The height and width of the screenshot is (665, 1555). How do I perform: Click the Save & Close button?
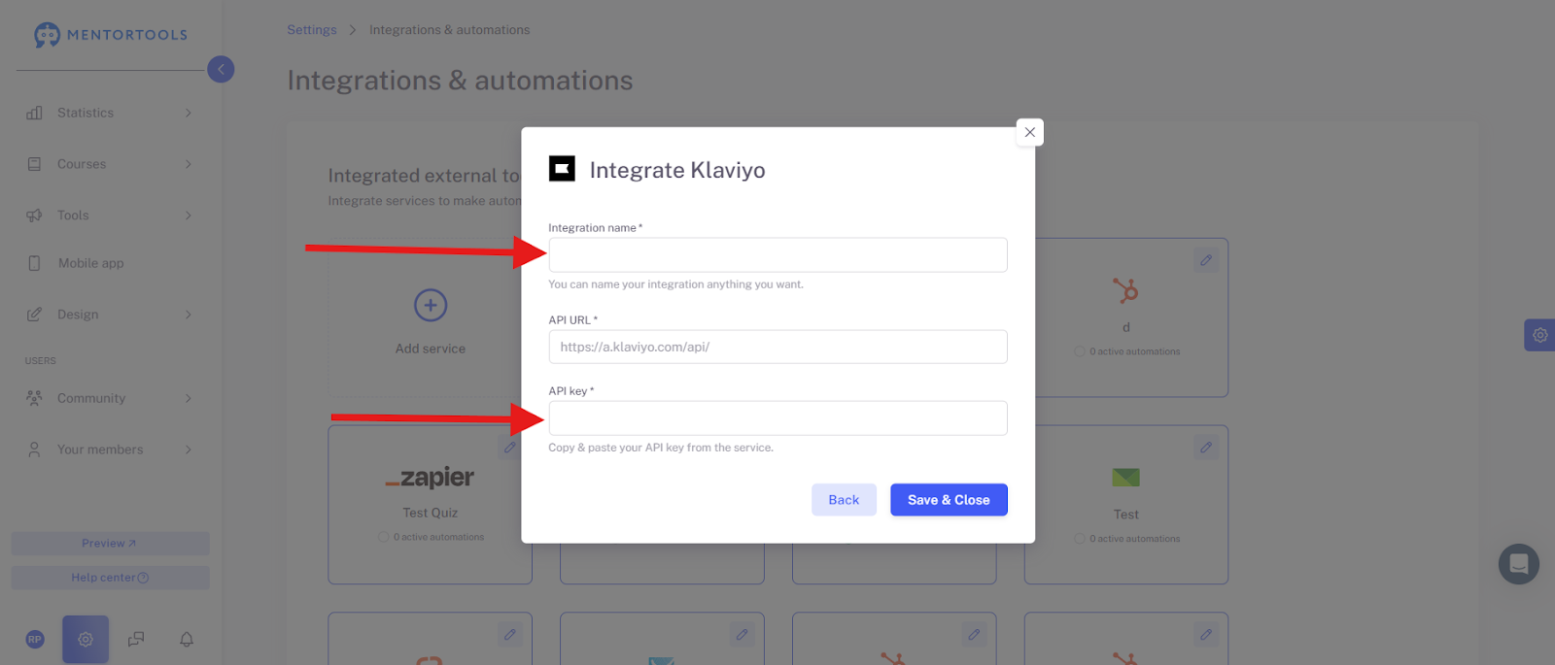(x=949, y=500)
